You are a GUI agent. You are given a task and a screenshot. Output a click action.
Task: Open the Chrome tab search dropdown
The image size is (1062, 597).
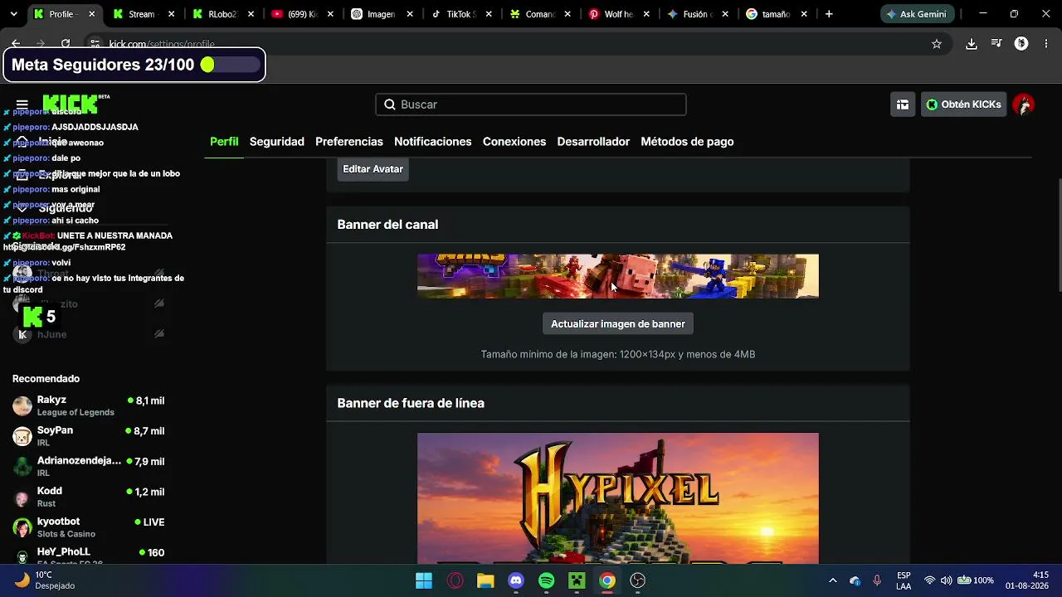(13, 14)
